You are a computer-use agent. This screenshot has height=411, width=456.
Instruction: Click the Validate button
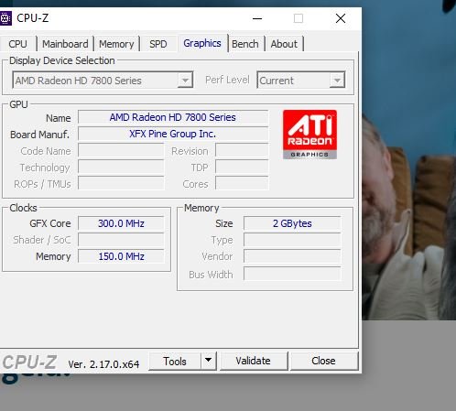pyautogui.click(x=253, y=361)
